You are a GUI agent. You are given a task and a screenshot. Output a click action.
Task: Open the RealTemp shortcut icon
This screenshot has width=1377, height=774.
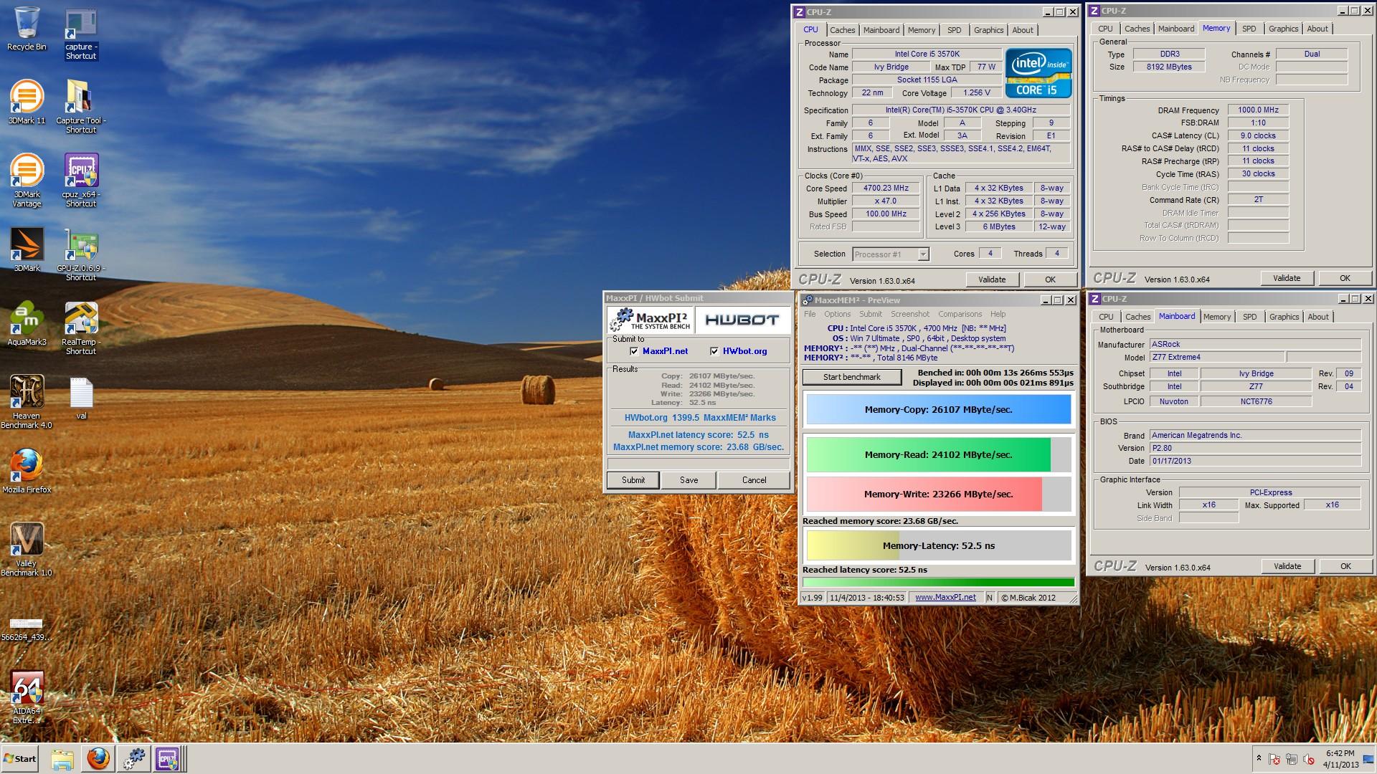81,328
